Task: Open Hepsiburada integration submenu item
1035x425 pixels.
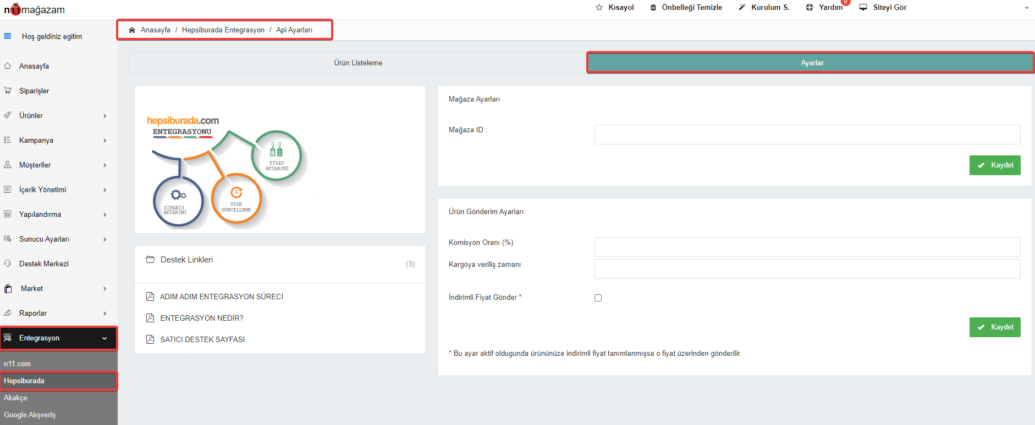Action: click(x=59, y=381)
